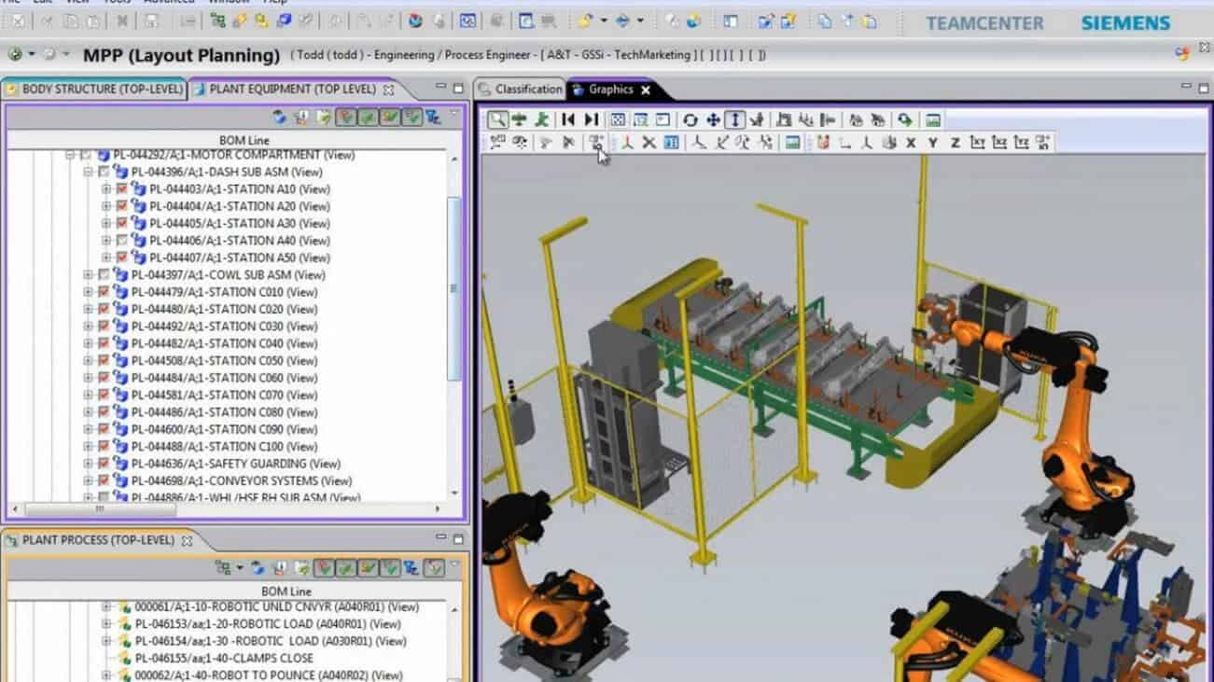Select PL-044482 STATION C040 row
The image size is (1214, 682).
coord(224,343)
